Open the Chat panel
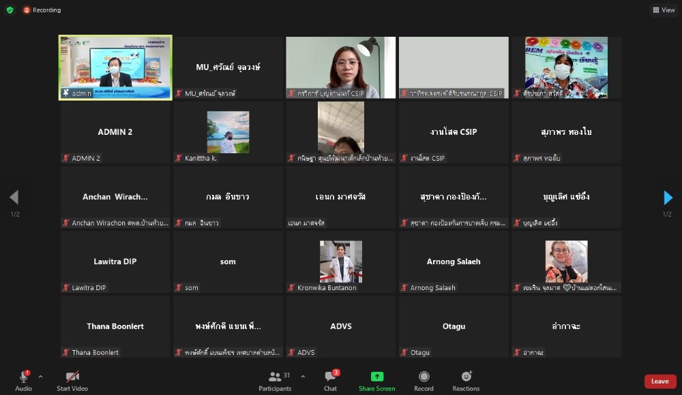This screenshot has width=682, height=395. point(330,377)
